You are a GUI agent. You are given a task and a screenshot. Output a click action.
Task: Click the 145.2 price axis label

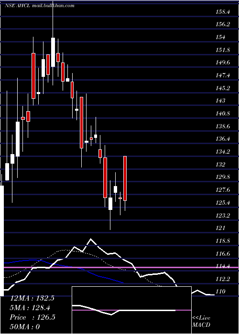click(x=223, y=88)
